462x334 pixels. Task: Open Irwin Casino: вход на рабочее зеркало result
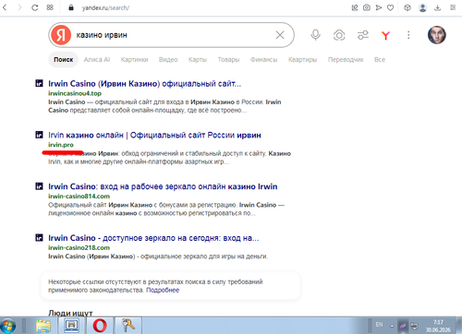[x=163, y=186]
